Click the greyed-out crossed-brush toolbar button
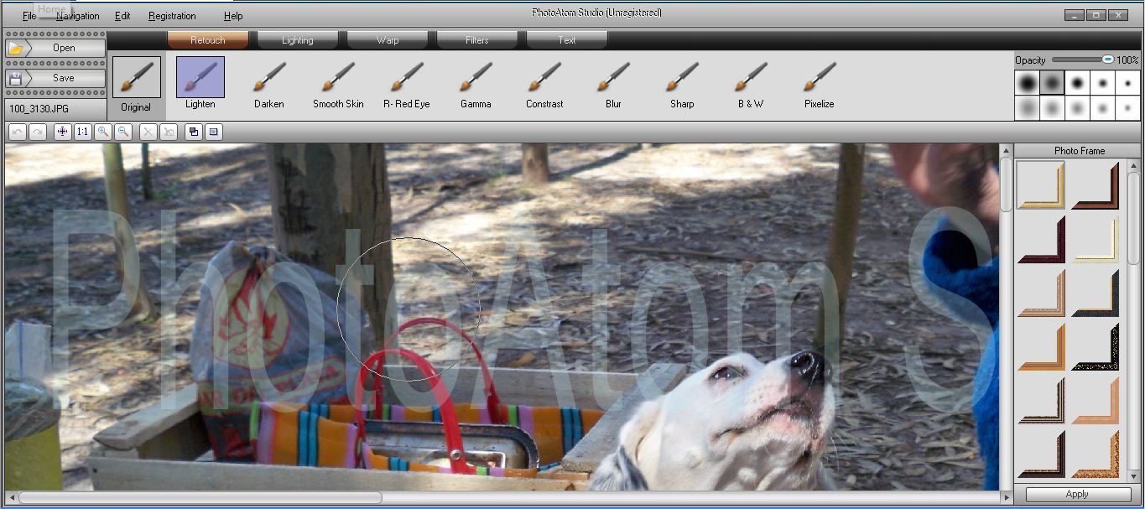Viewport: 1145px width, 509px height. click(x=169, y=132)
